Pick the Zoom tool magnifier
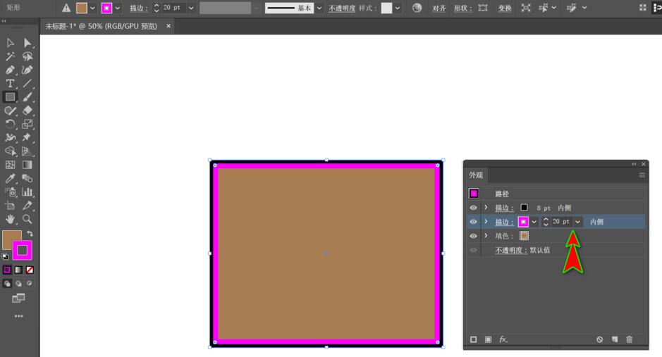This screenshot has width=662, height=357. (x=27, y=219)
